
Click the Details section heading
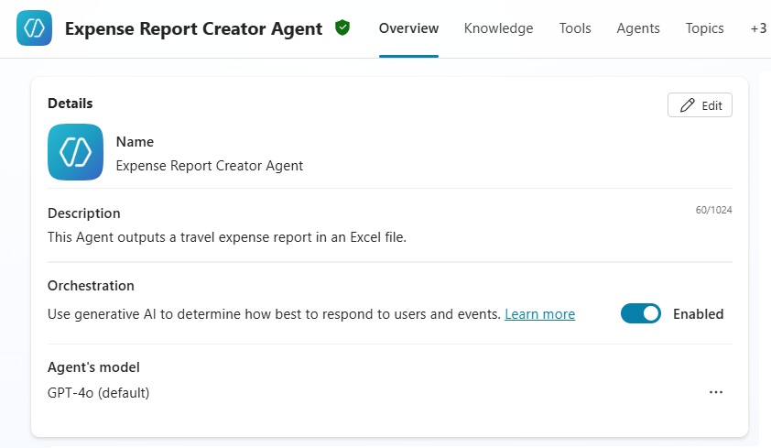(71, 104)
